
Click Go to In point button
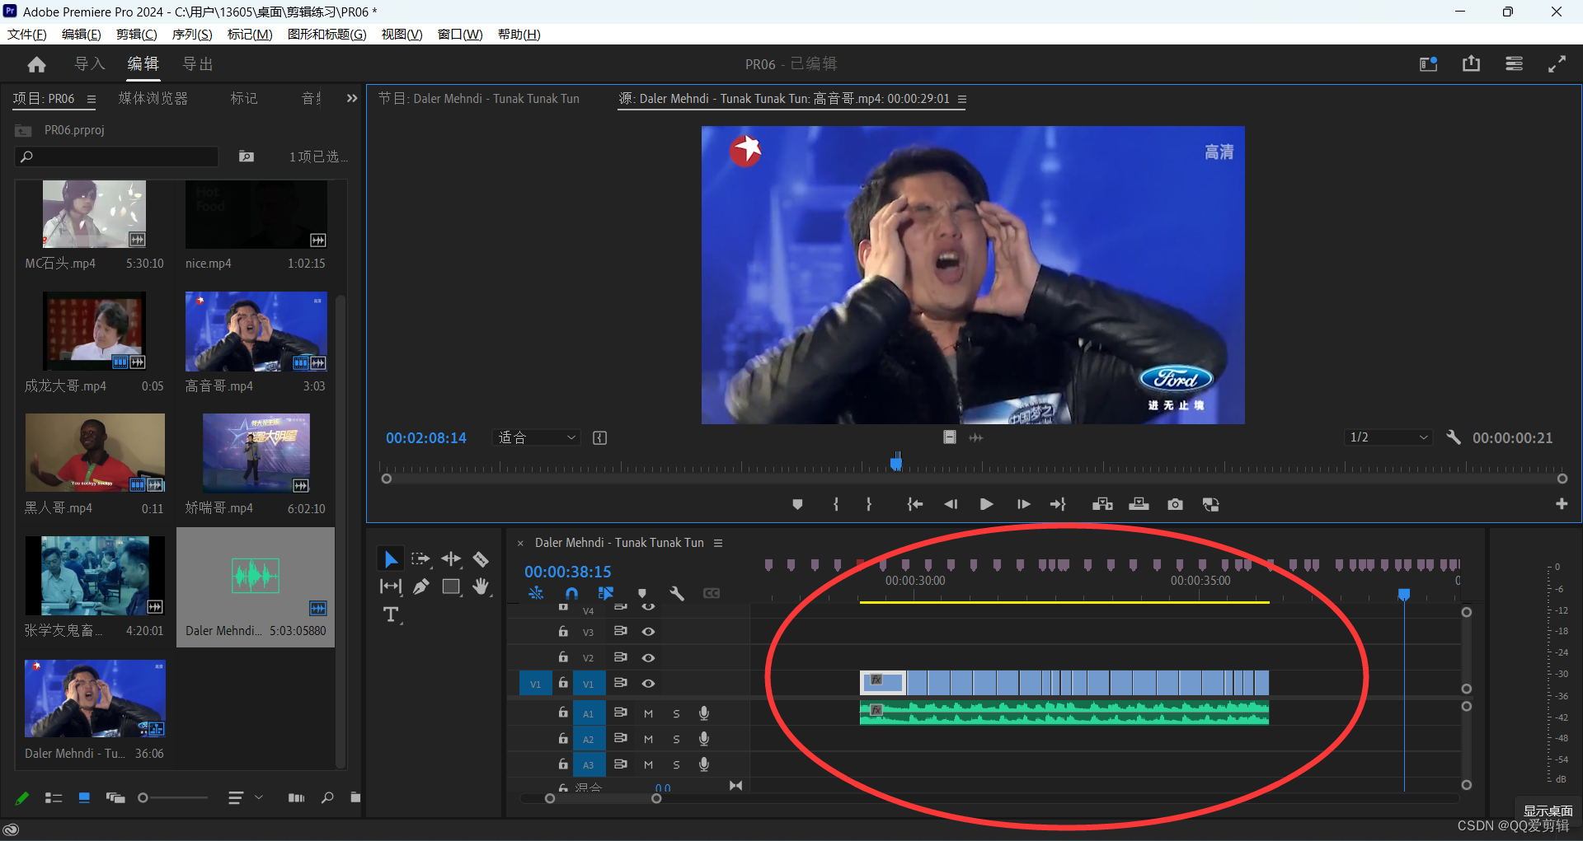[x=915, y=504]
